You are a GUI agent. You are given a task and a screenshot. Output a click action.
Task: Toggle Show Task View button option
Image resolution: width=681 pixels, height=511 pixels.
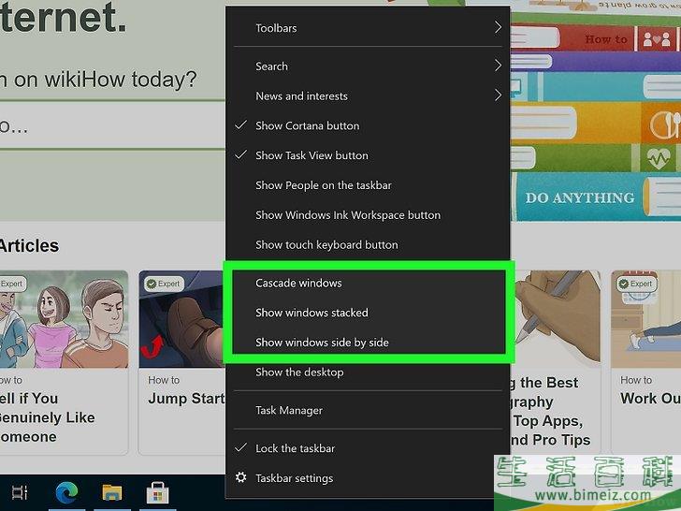pyautogui.click(x=368, y=155)
